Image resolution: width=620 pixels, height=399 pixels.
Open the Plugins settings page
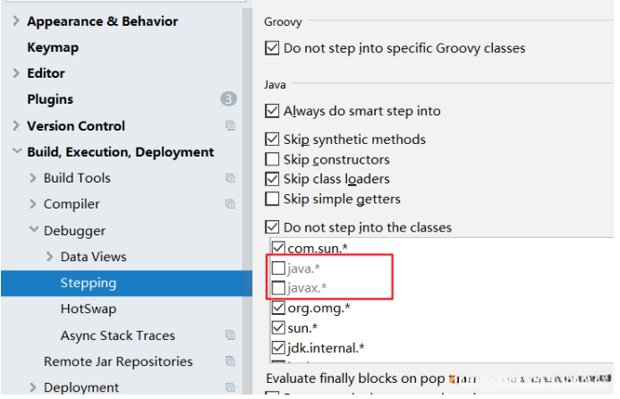pos(50,99)
